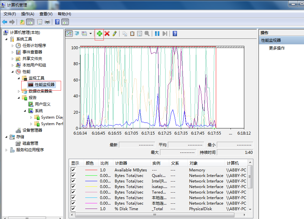304x219 pixels.
Task: Open performance monitor Help question icon
Action: pyautogui.click(x=175, y=34)
